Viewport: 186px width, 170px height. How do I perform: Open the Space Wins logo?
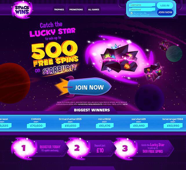22,10
